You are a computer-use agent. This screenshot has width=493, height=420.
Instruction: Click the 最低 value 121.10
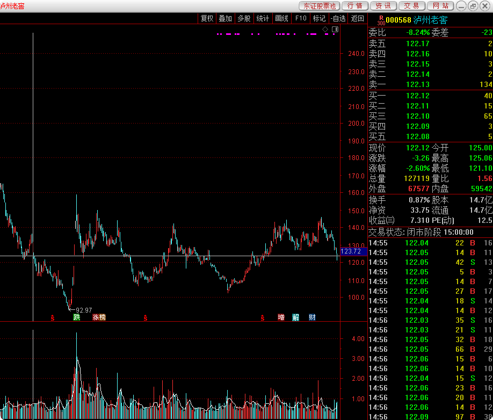point(481,168)
